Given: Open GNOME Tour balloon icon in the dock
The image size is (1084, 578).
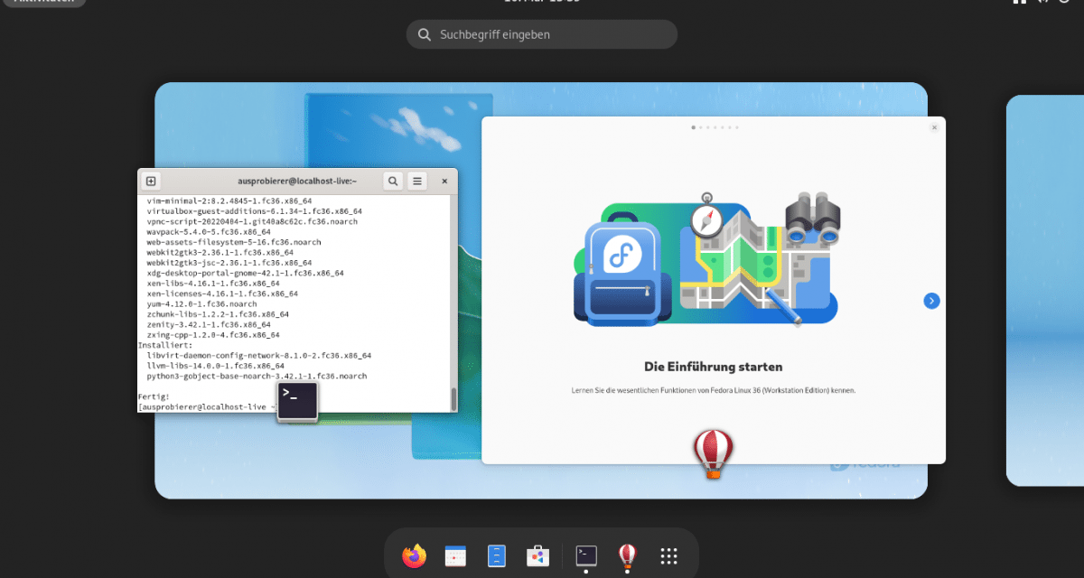Looking at the screenshot, I should pyautogui.click(x=627, y=555).
